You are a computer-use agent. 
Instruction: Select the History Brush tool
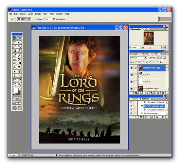pyautogui.click(x=19, y=59)
